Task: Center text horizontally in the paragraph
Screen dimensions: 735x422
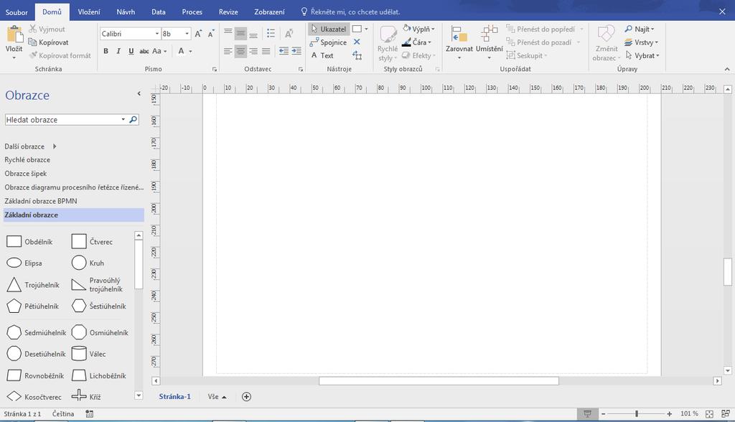Action: (x=240, y=51)
